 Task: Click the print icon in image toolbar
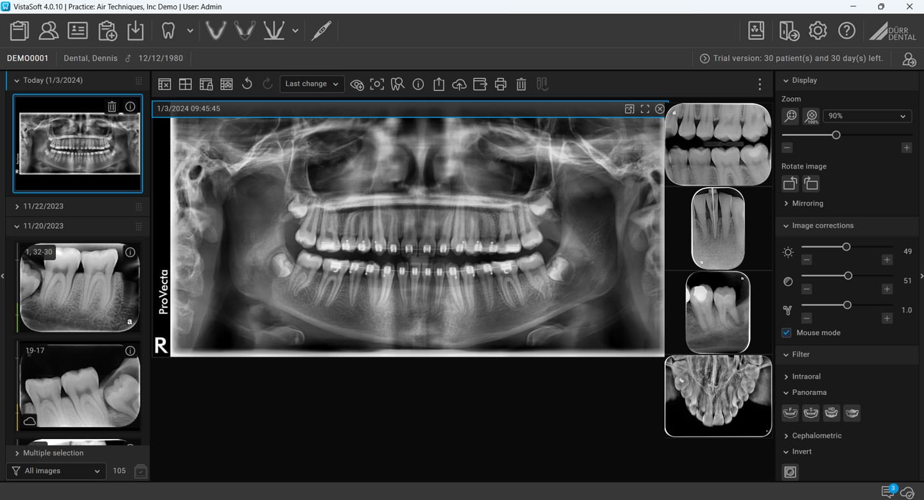point(501,84)
